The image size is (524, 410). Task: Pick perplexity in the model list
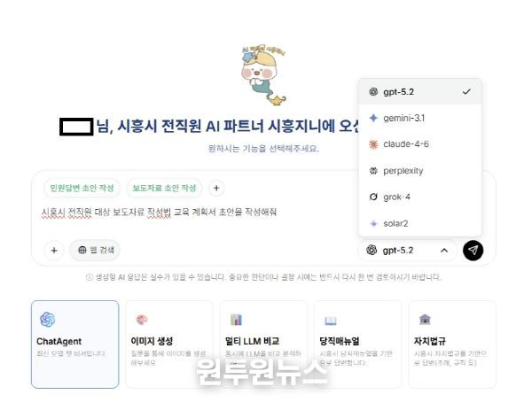[x=419, y=171]
